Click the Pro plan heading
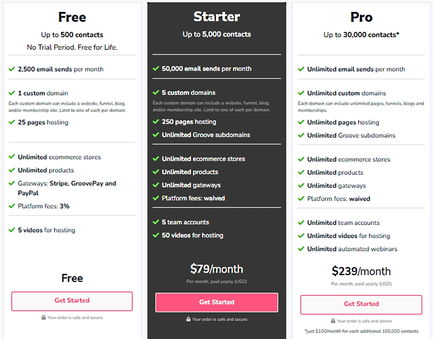This screenshot has height=339, width=433. tap(361, 17)
